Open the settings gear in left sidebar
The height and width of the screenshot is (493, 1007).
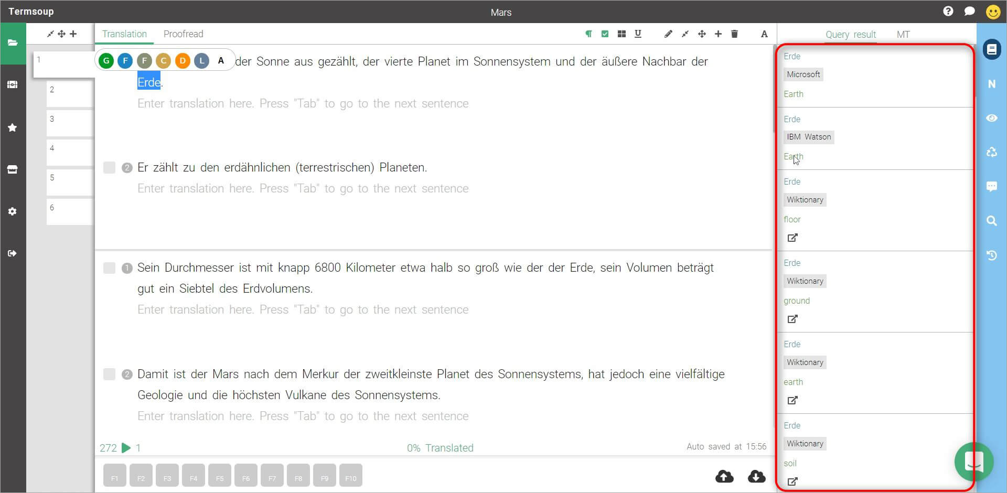(x=13, y=211)
